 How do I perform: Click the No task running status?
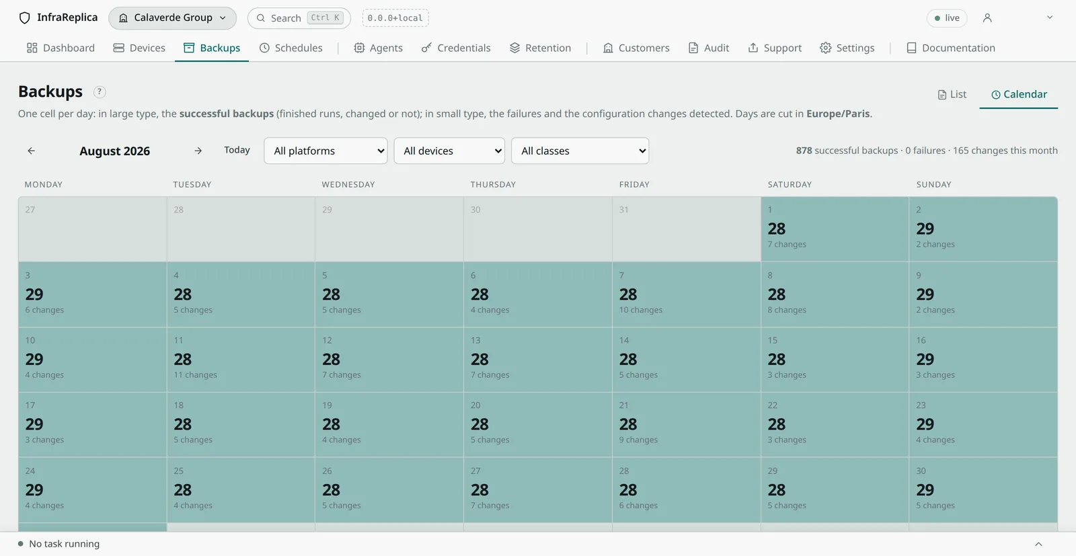(x=59, y=544)
